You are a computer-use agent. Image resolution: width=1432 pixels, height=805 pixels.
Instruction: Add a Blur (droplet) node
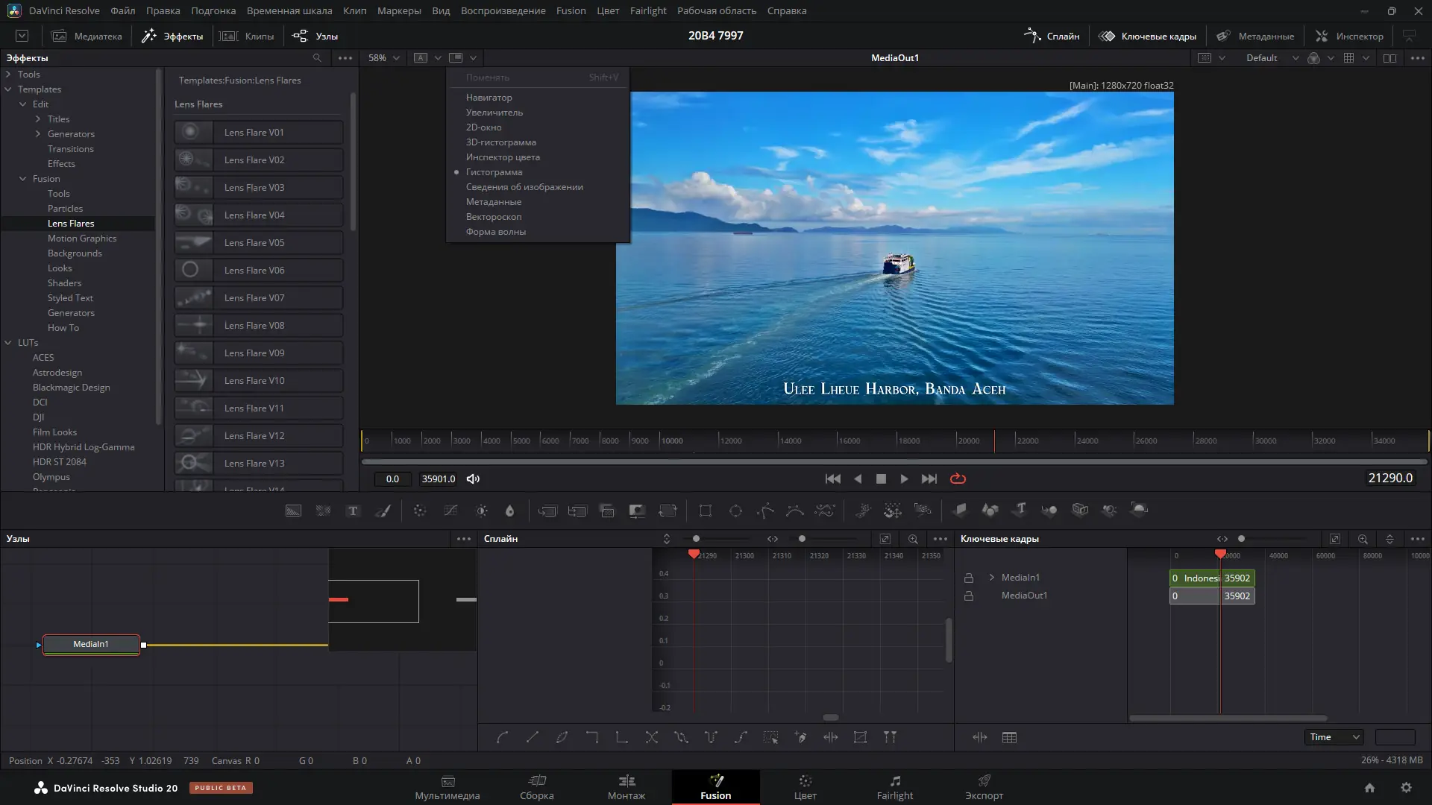tap(509, 511)
